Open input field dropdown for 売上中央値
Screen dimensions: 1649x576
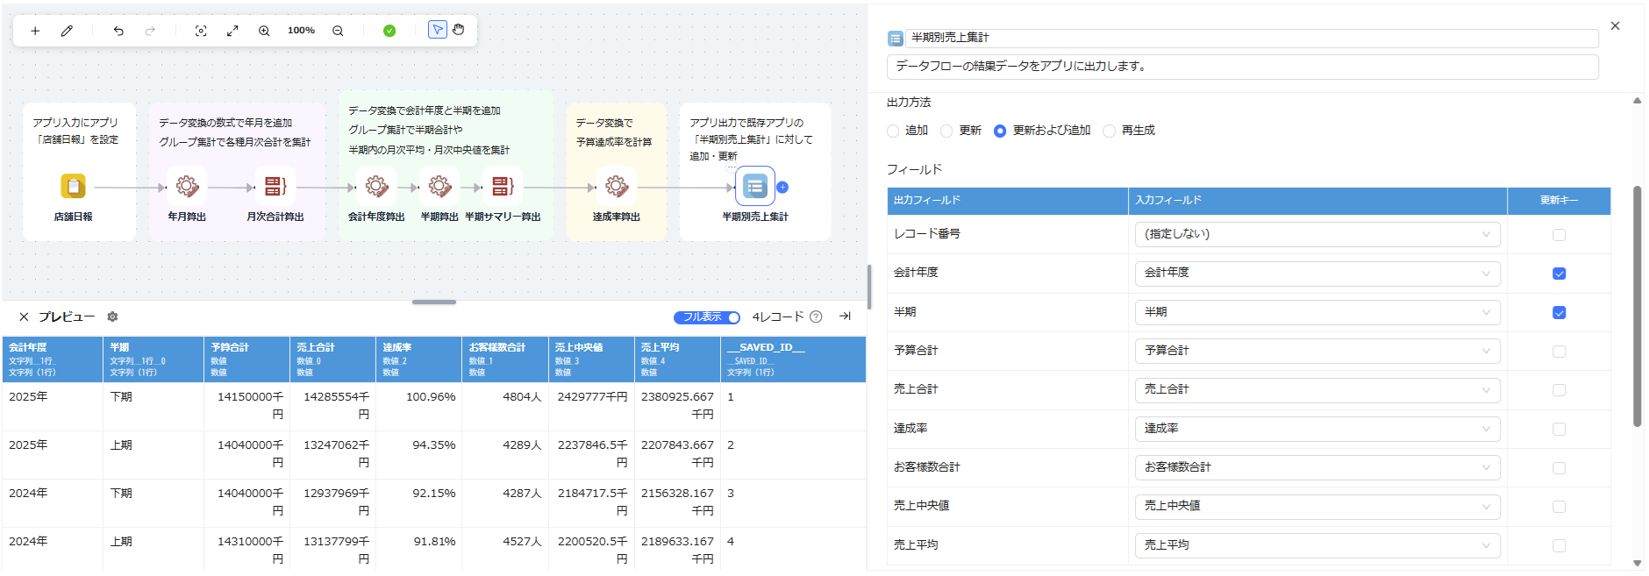(1317, 506)
